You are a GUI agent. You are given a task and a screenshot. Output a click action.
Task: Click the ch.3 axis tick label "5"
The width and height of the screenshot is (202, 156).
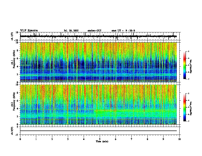coord(18,127)
